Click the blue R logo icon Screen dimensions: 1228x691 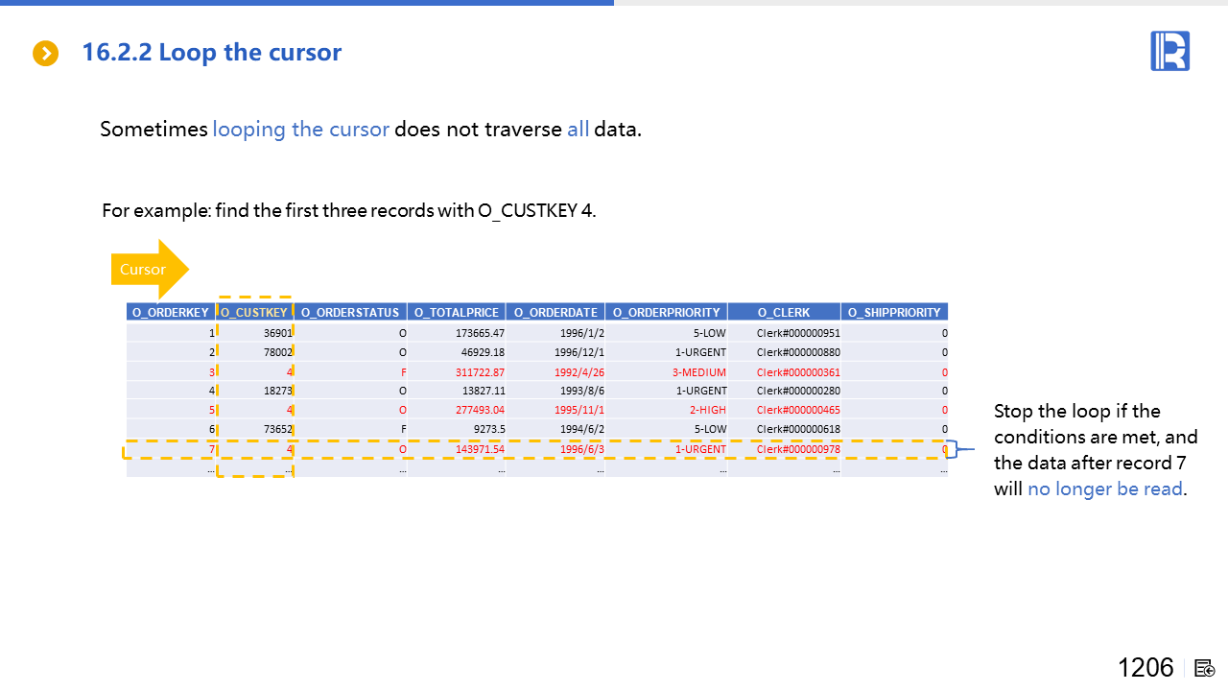click(1169, 51)
